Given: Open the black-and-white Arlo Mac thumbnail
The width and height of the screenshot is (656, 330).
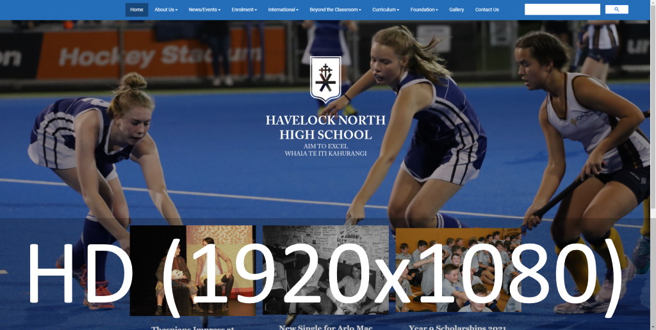Looking at the screenshot, I should click(325, 270).
